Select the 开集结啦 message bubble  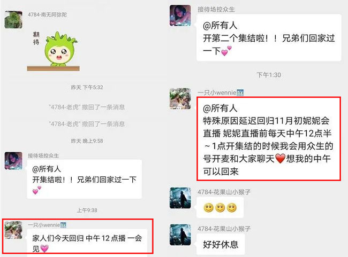pos(85,179)
